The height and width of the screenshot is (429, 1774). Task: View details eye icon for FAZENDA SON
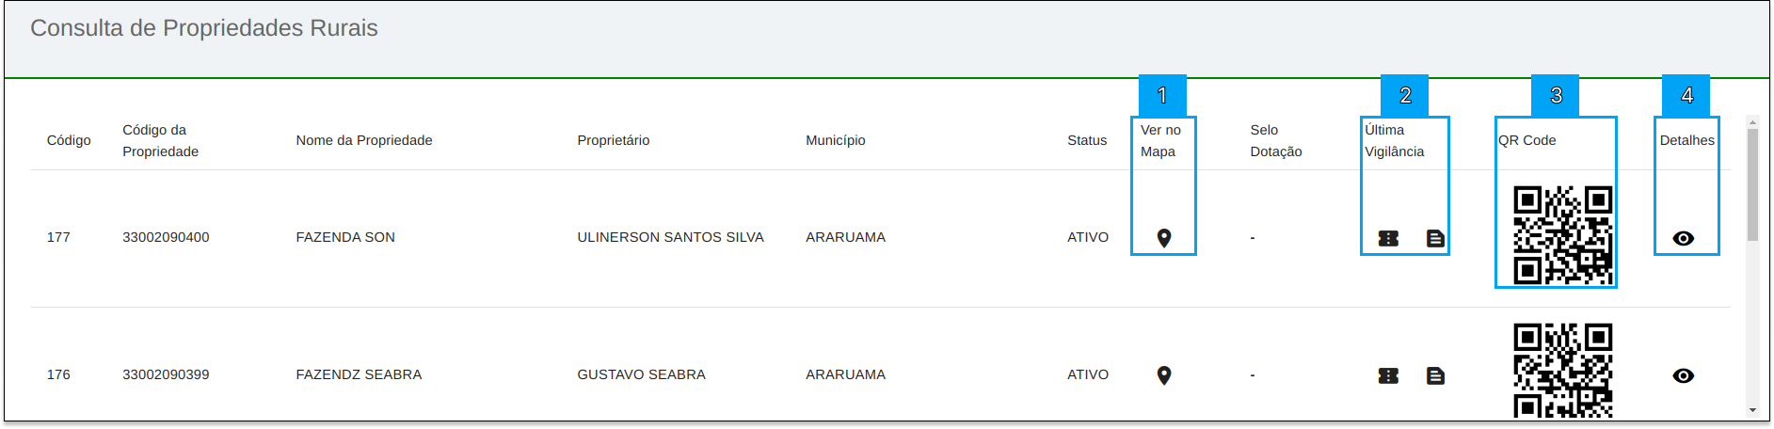[1684, 238]
